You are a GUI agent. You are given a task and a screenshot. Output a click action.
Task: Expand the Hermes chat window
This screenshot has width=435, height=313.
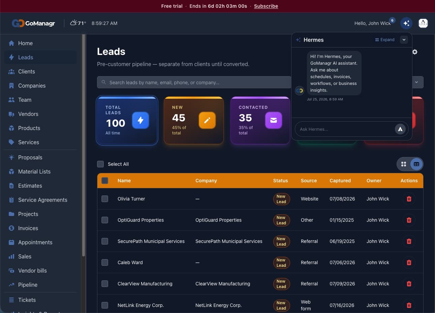[385, 40]
